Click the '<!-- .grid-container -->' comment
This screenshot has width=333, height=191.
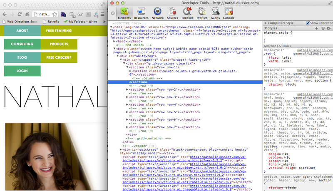pos(148,139)
